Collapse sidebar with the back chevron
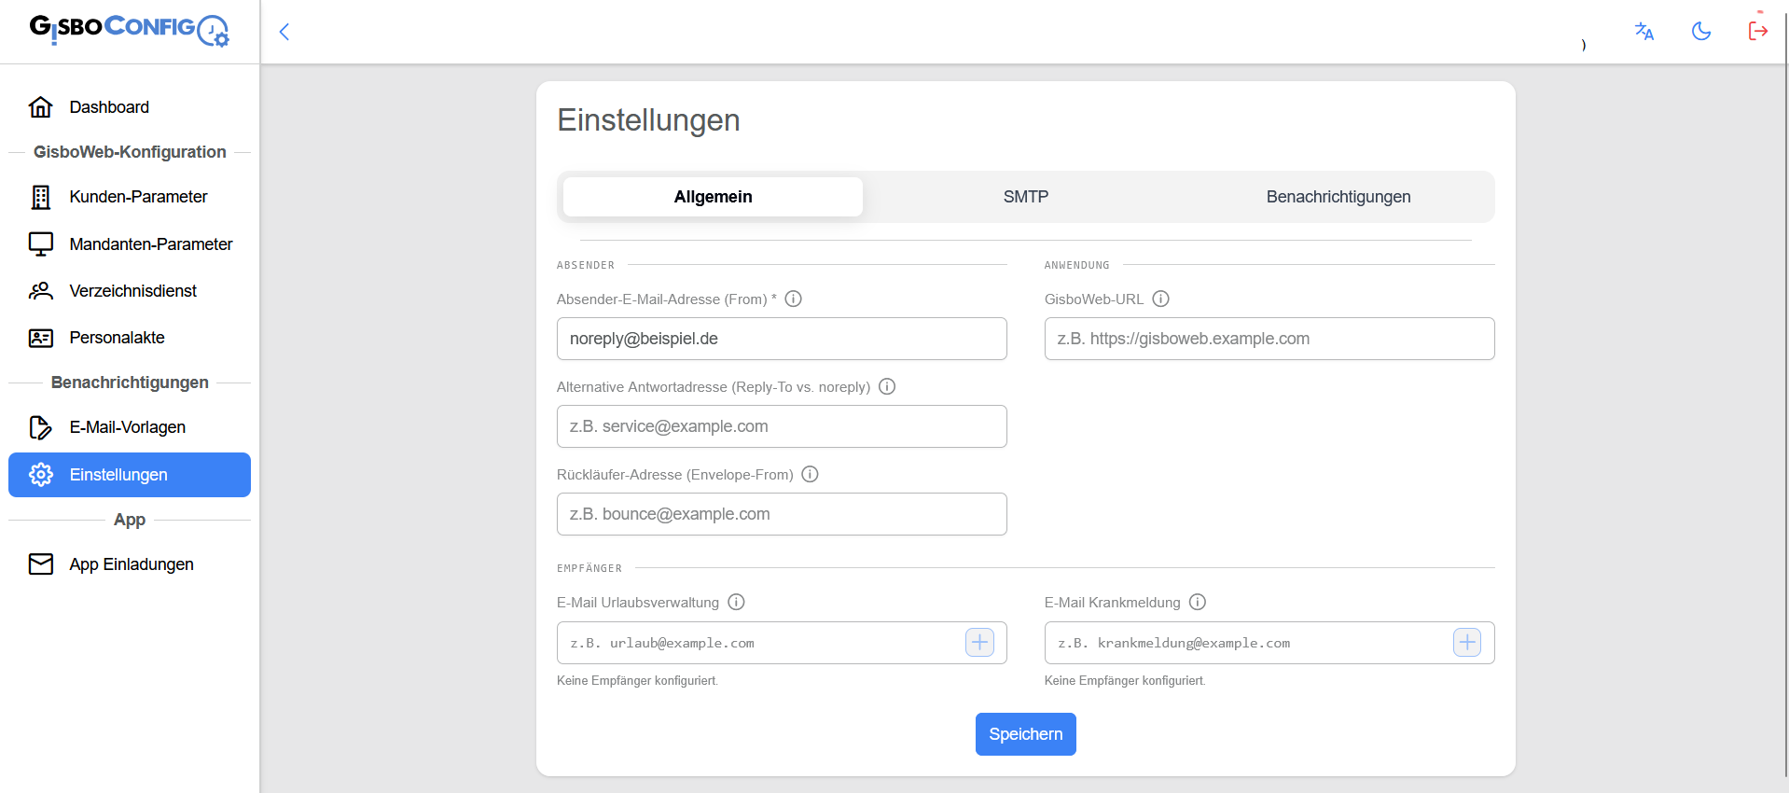 284,32
